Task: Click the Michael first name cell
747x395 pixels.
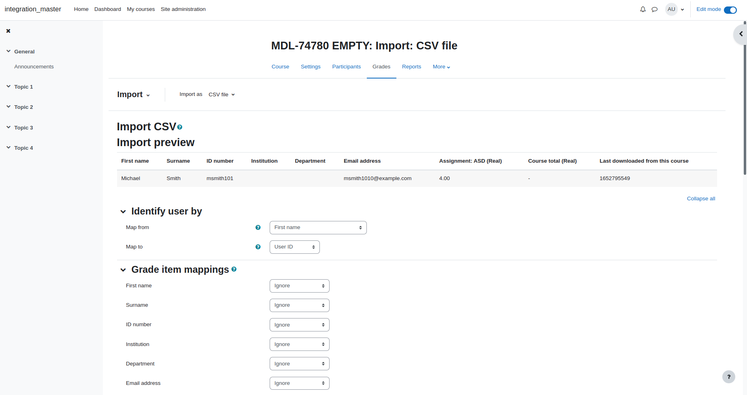Action: click(x=131, y=178)
